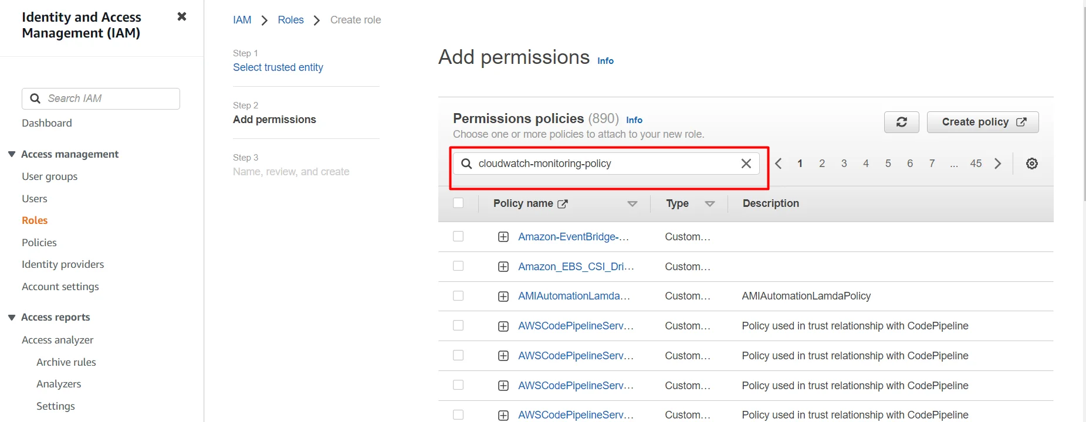Open Dashboard in sidebar
The height and width of the screenshot is (422, 1086).
coord(47,123)
